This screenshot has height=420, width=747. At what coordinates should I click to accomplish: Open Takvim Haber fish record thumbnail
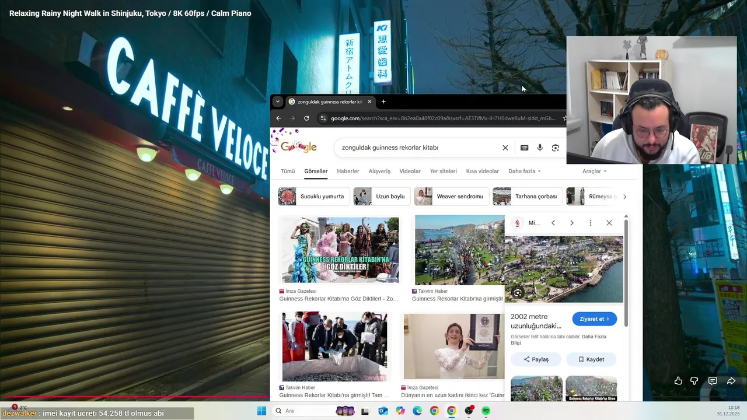(x=334, y=346)
